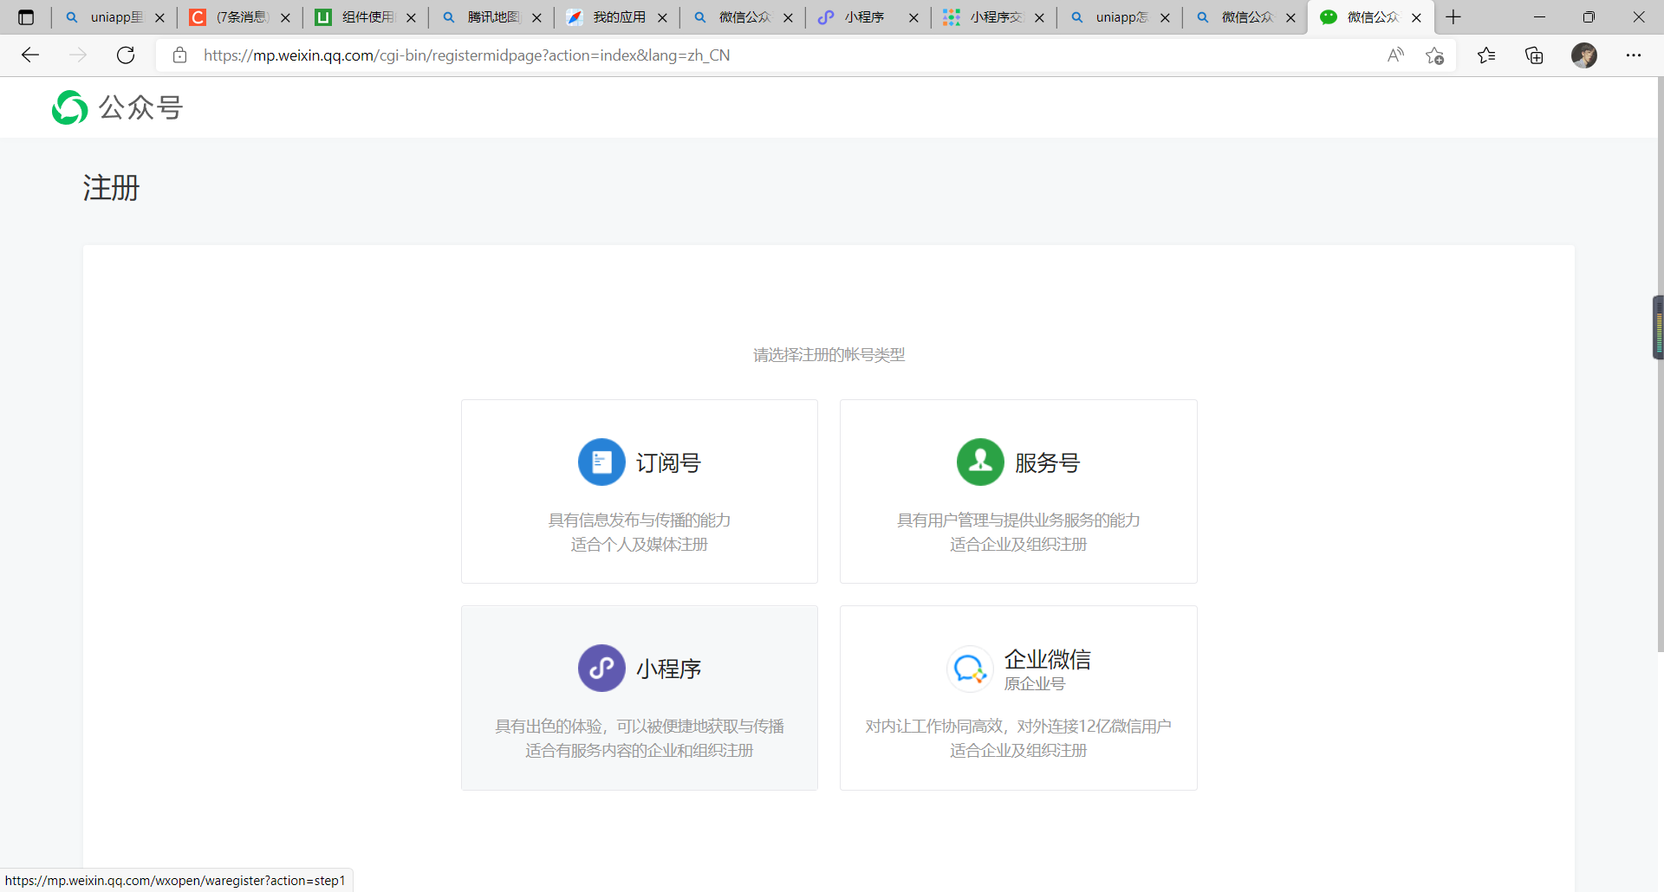Go back to the previous page
Viewport: 1664px width, 892px height.
point(30,55)
